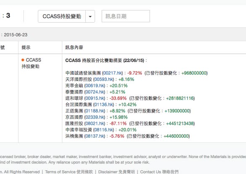This screenshot has height=174, width=246.
Task: Click issued shares value +2818821116
Action: 180,98
